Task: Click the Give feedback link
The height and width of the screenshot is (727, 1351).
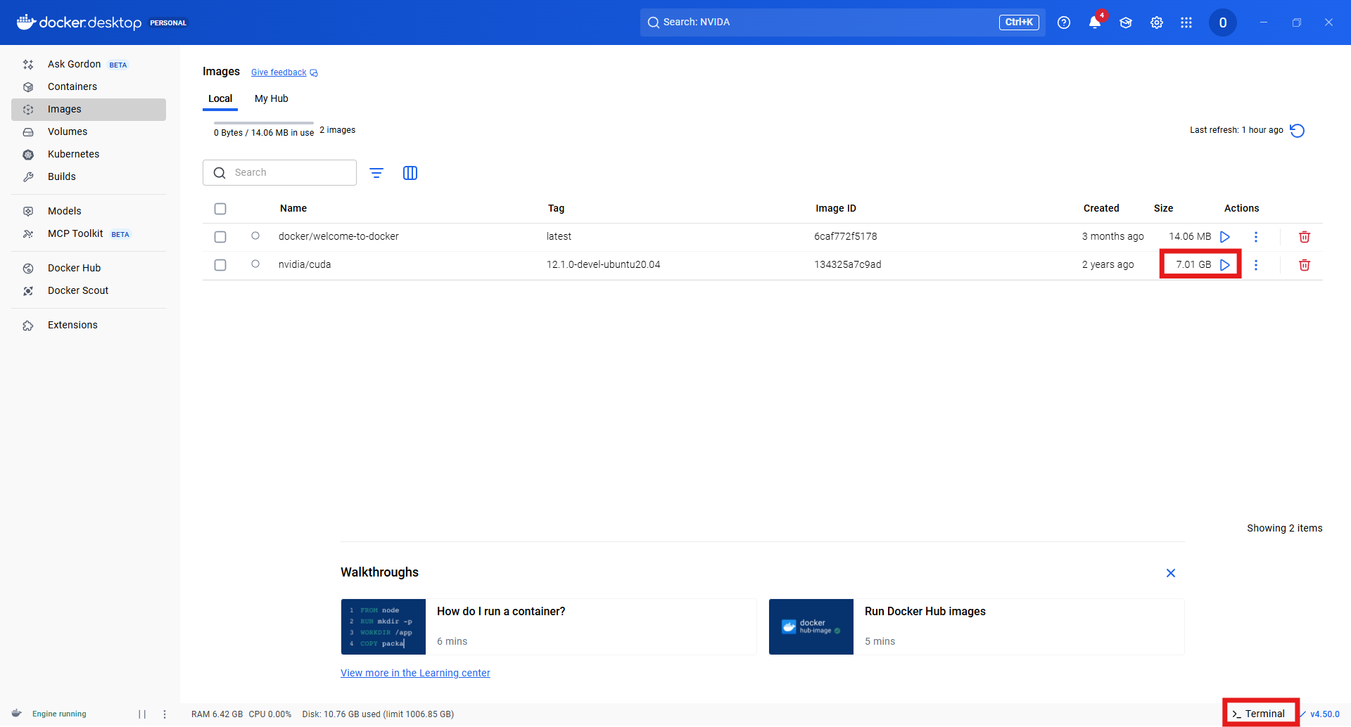Action: (284, 72)
